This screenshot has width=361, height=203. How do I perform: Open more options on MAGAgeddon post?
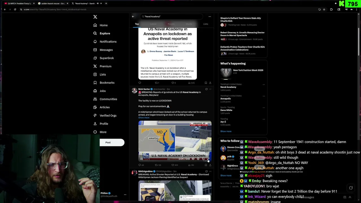point(210,171)
